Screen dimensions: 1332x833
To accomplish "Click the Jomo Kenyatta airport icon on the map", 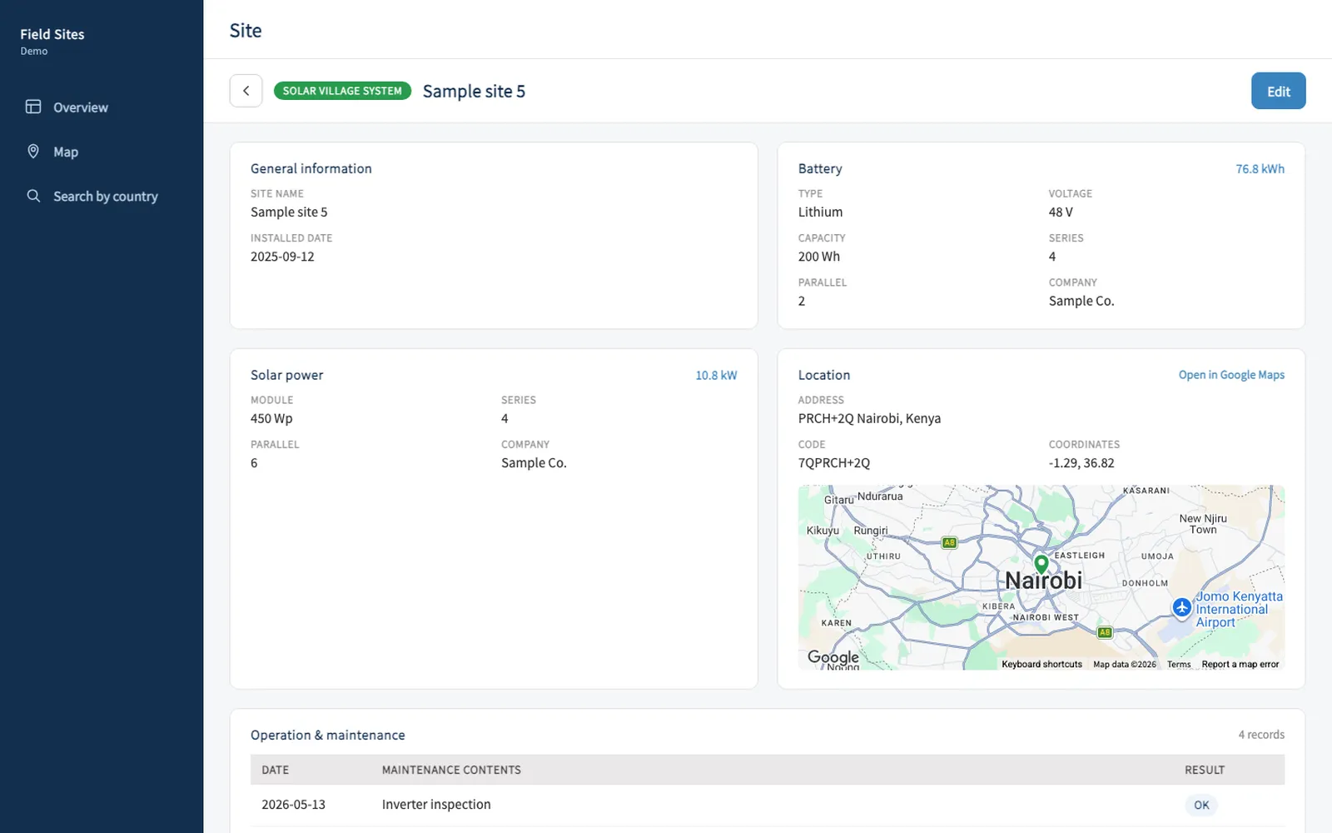I will click(x=1181, y=608).
